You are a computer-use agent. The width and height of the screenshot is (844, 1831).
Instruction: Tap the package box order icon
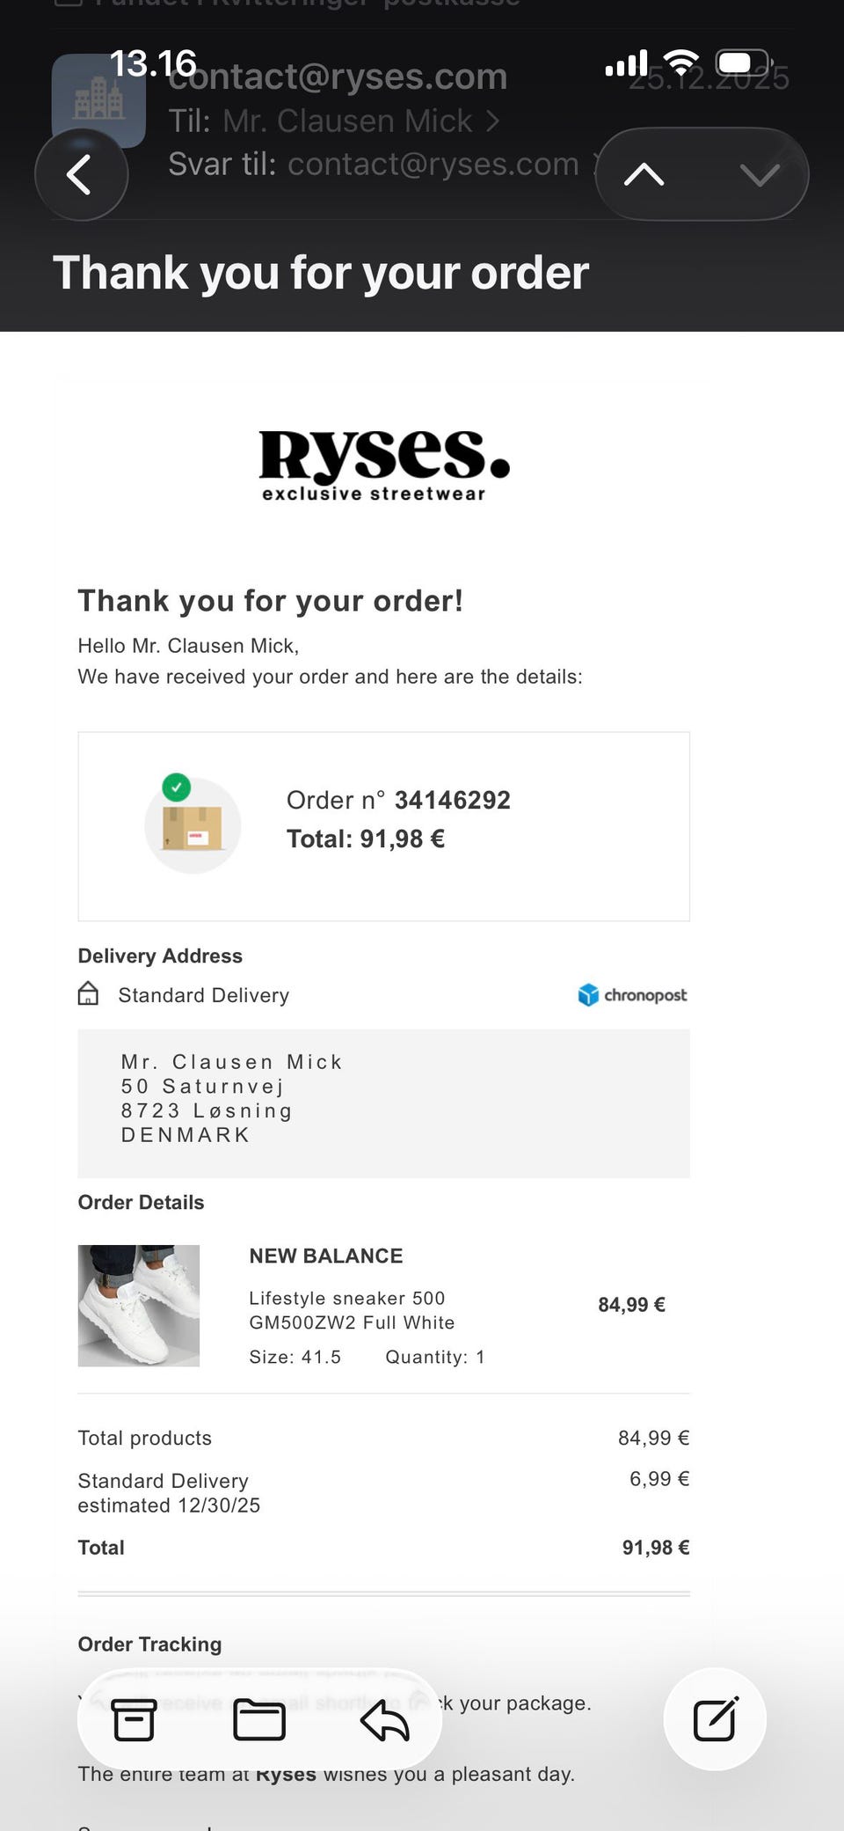click(x=193, y=824)
